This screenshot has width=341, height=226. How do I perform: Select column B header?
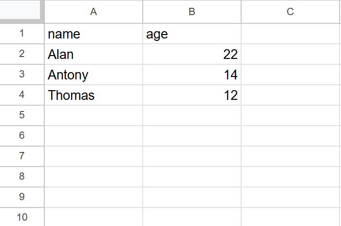(192, 12)
